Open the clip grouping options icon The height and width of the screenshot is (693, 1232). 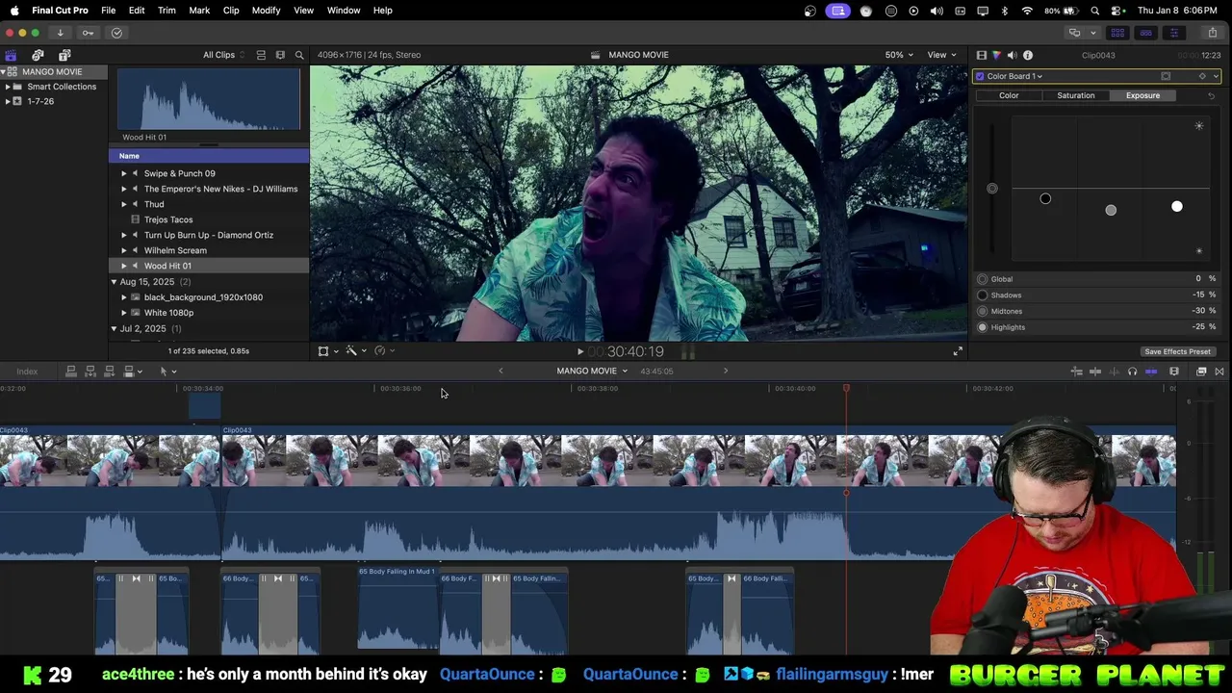[x=280, y=55]
